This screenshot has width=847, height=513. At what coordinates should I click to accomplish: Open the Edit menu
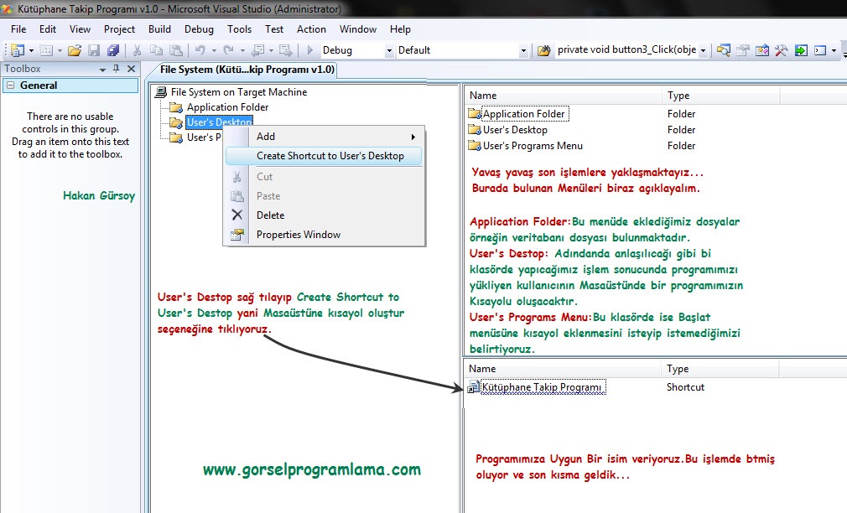(48, 29)
